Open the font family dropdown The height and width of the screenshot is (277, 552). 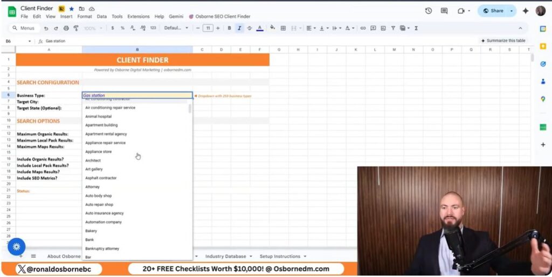pos(176,28)
